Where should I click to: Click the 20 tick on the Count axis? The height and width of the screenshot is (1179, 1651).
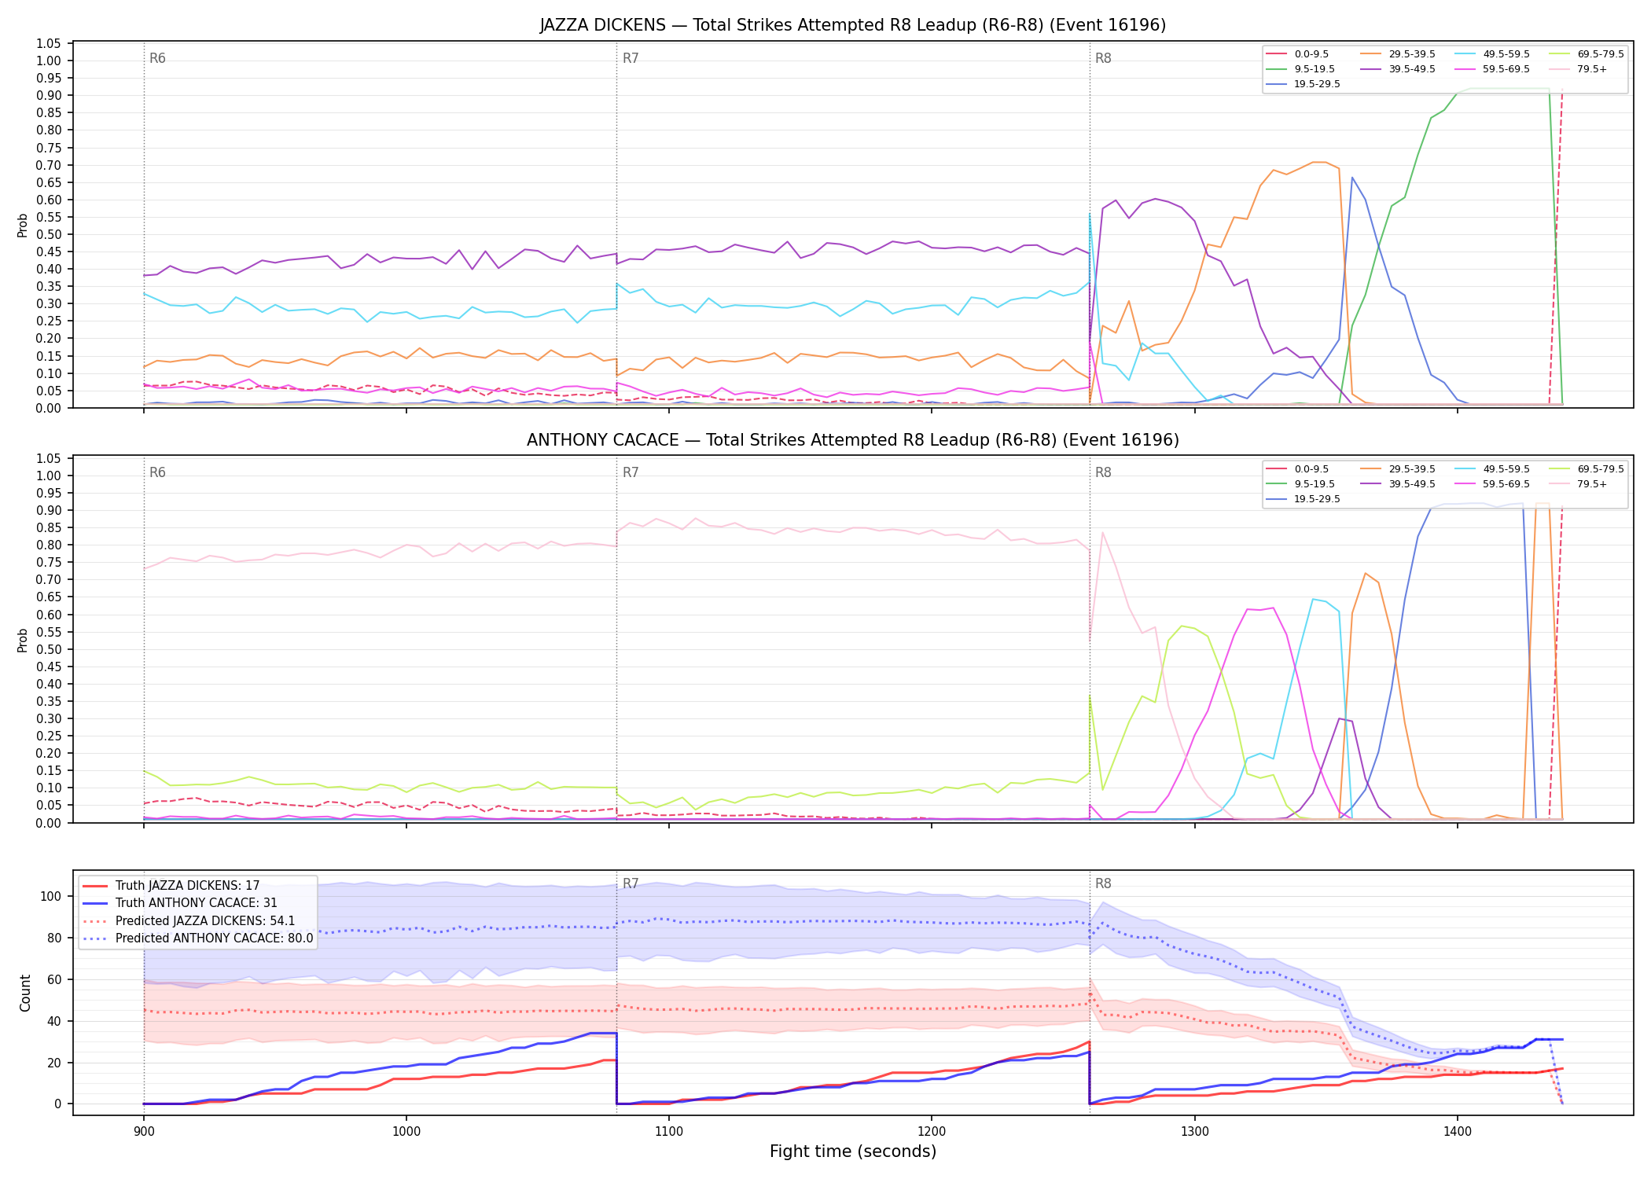point(54,1063)
